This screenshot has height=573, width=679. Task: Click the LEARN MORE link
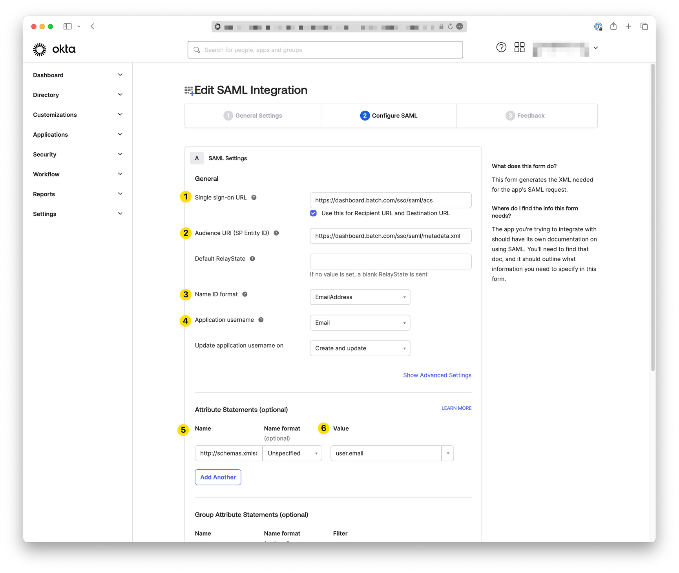coord(456,408)
